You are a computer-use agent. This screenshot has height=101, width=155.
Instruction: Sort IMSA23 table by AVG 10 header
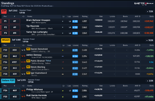click(x=137, y=45)
